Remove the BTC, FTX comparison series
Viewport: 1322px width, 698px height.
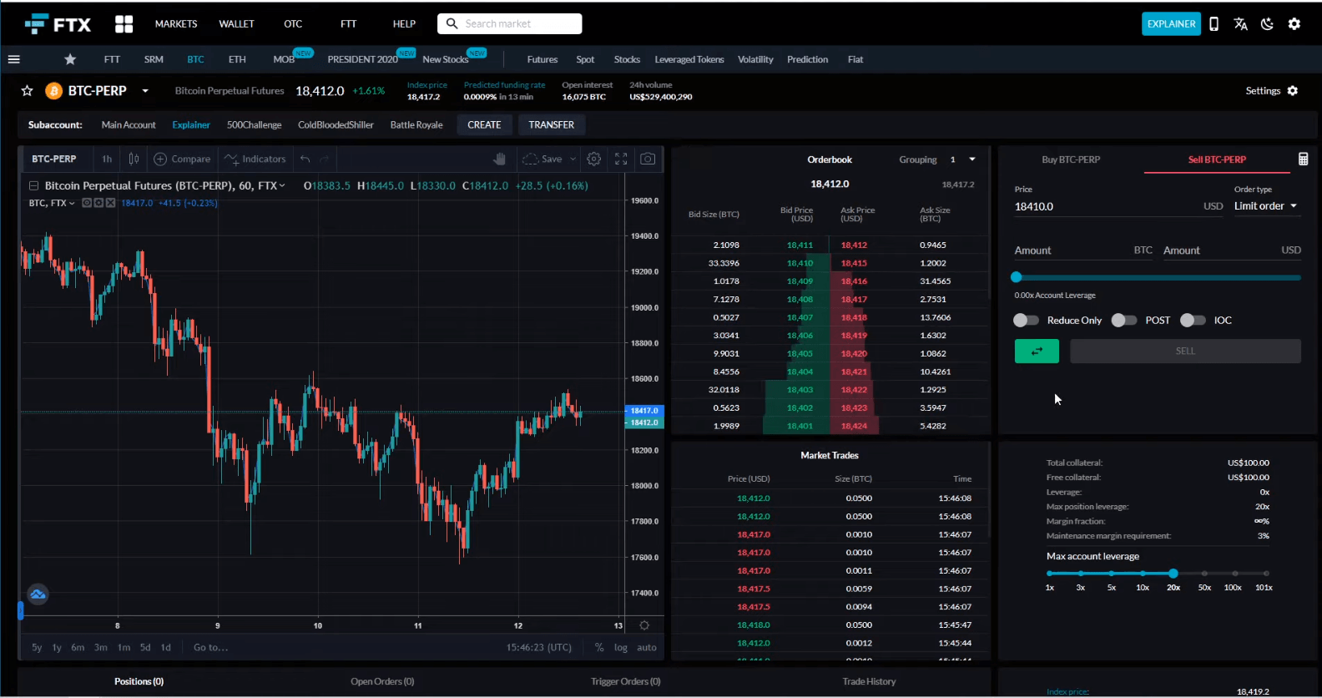coord(110,203)
